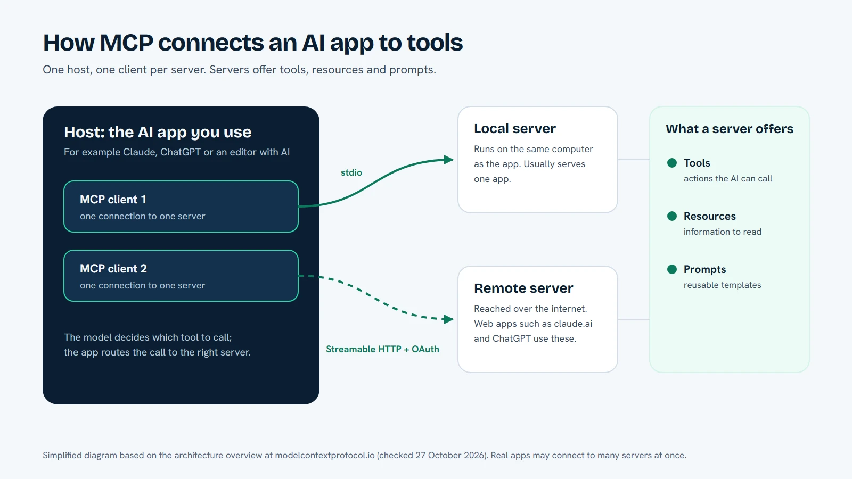Click 'information to read' text
This screenshot has height=479, width=852.
click(x=723, y=232)
